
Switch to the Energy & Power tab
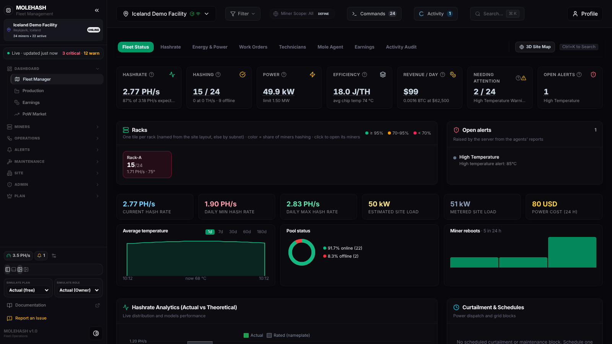(210, 47)
